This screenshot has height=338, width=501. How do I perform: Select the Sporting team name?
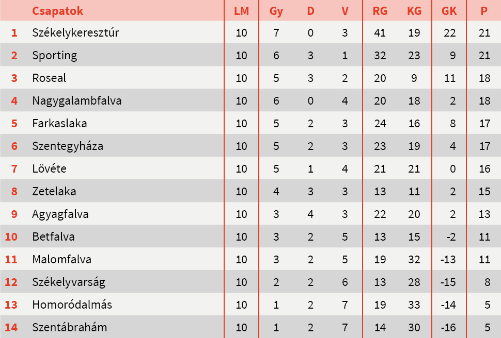point(54,56)
